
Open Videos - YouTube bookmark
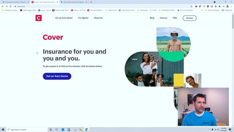(x=78, y=10)
